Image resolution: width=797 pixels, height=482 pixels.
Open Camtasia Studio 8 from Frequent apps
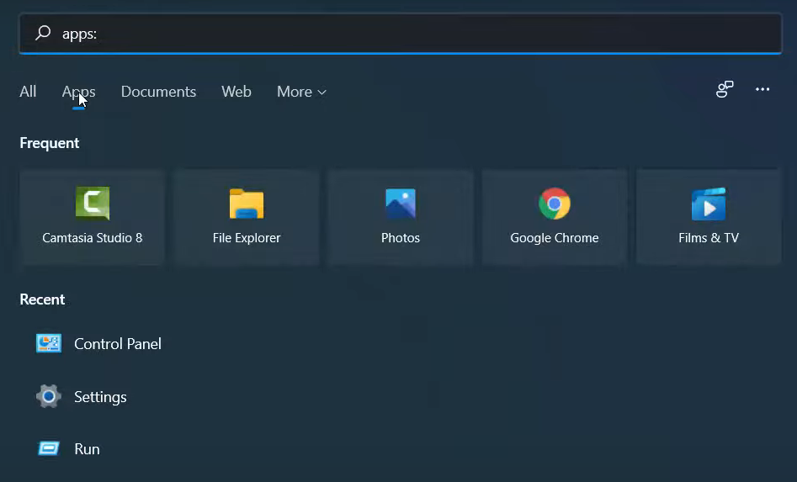pos(92,216)
